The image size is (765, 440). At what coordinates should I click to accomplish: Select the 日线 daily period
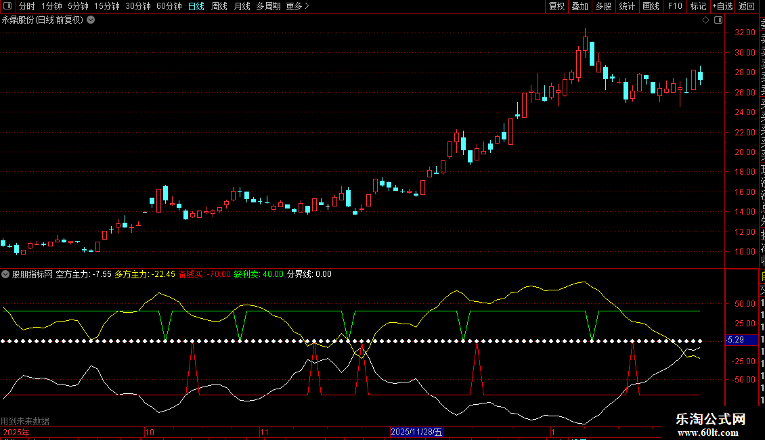click(x=196, y=6)
